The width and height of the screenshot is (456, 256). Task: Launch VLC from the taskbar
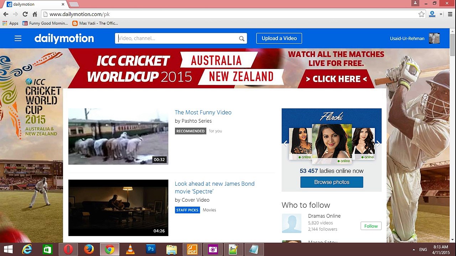click(x=130, y=249)
